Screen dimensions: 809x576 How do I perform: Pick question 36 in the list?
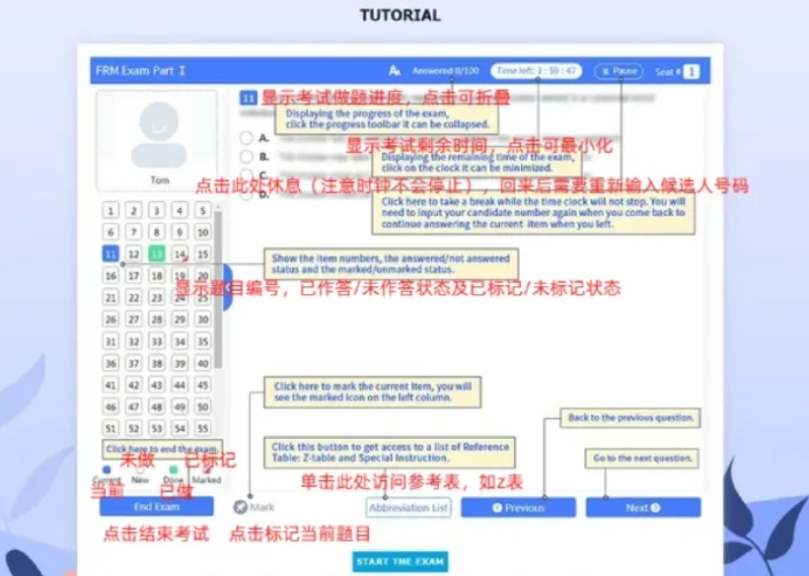(110, 363)
